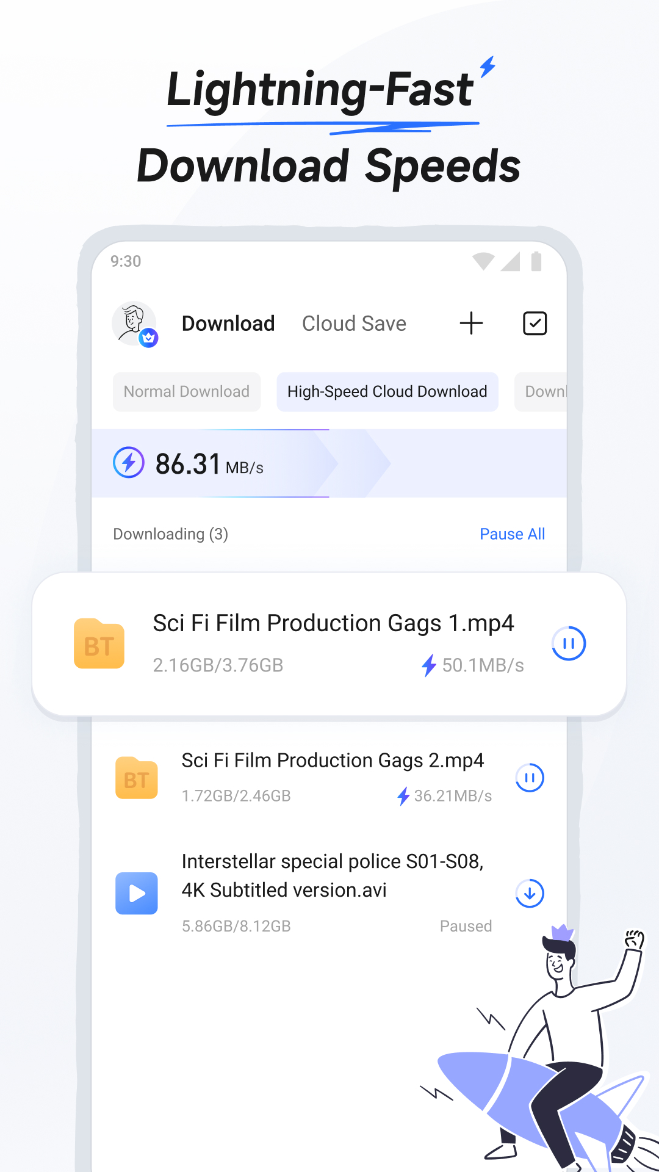Tap the 1.72GB/2.46GB progress text
Viewport: 659px width, 1172px height.
click(236, 796)
